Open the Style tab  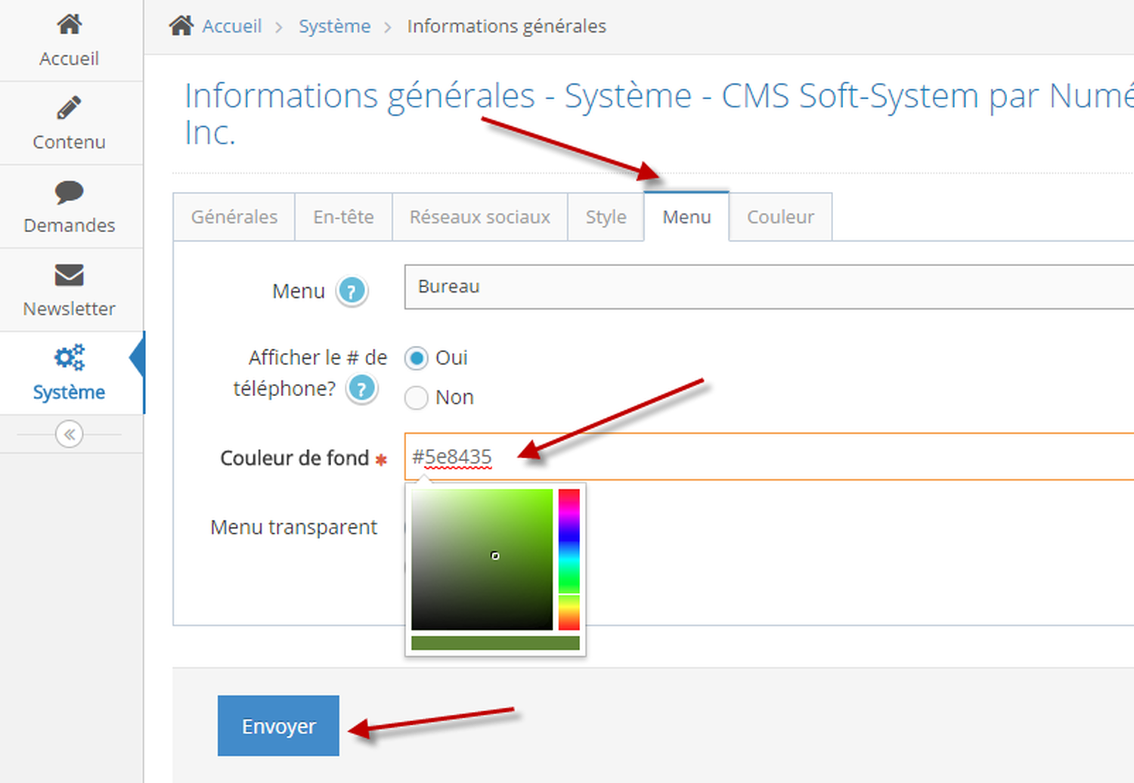[606, 217]
